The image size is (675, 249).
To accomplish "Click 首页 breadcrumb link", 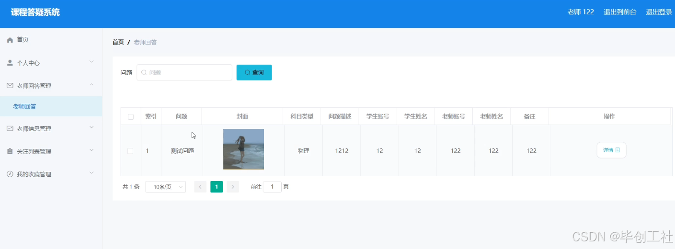I will (x=118, y=42).
